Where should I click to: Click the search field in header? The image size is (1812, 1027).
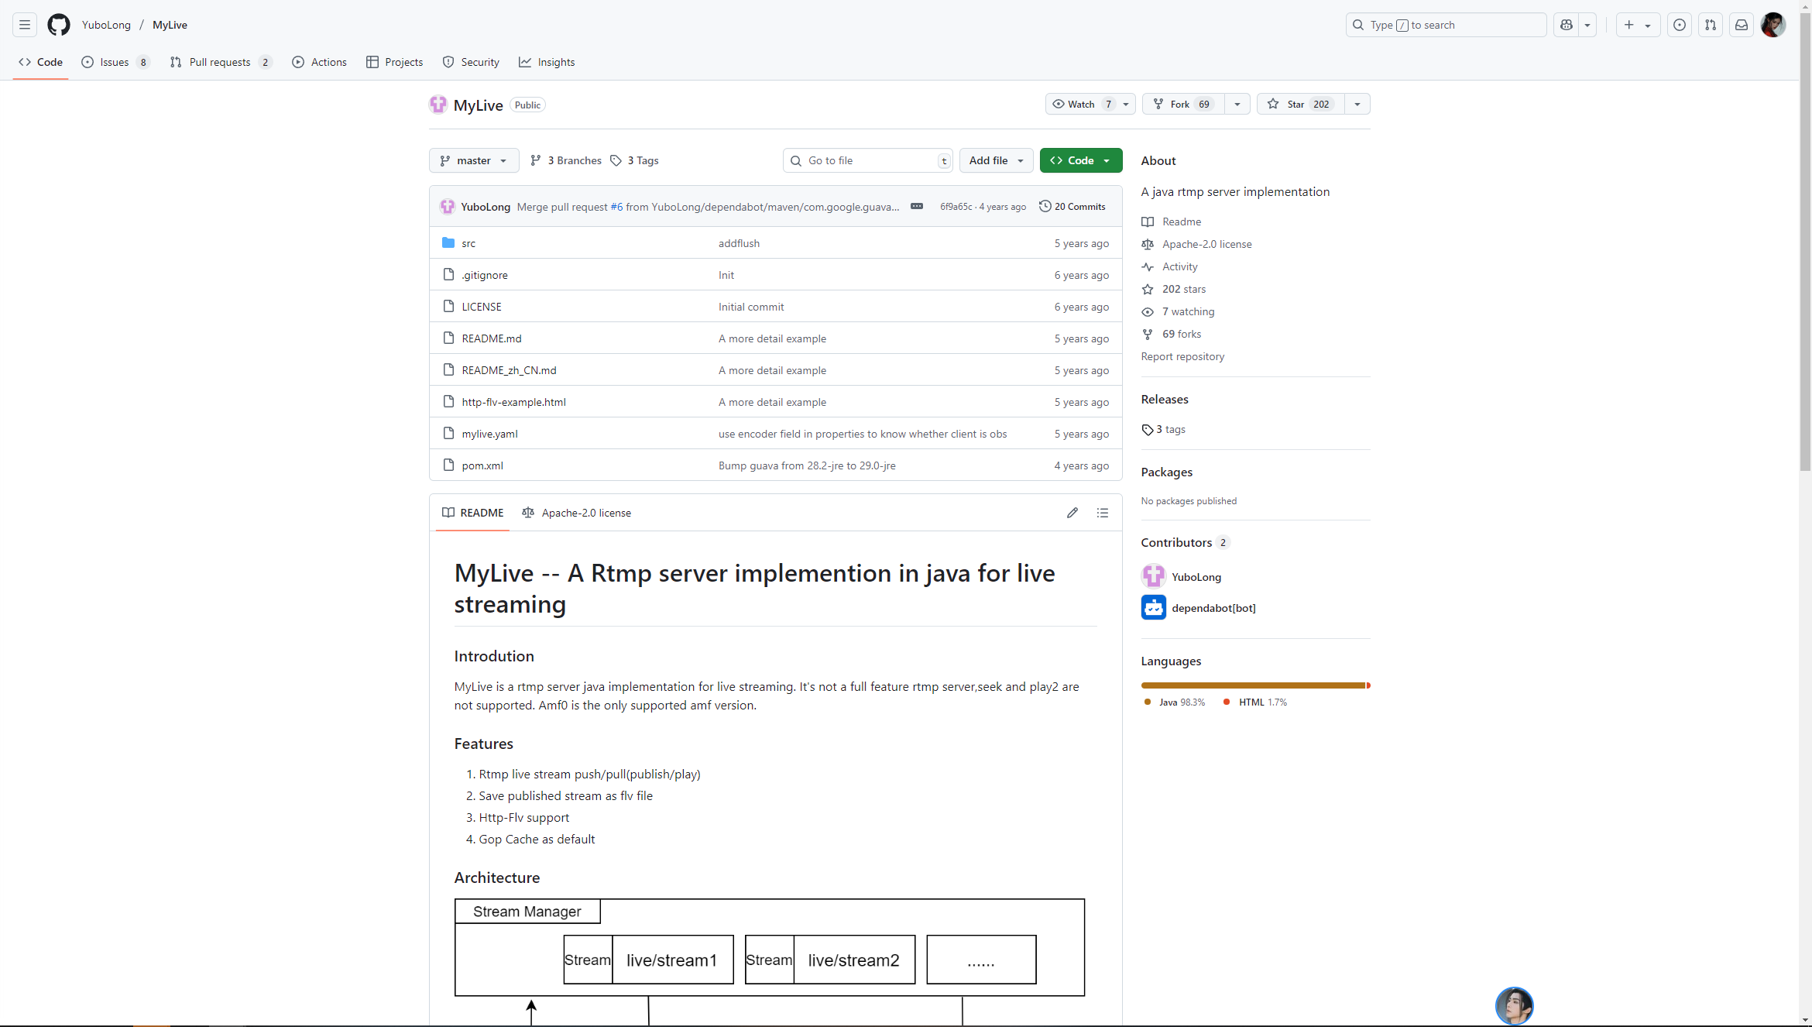[1446, 25]
